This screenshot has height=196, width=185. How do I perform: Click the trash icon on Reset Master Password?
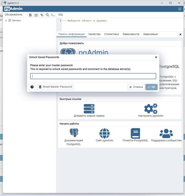point(40,87)
